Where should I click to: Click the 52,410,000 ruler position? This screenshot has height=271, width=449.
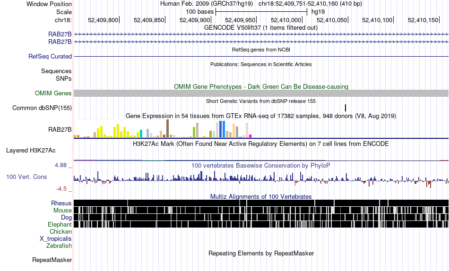click(286, 20)
